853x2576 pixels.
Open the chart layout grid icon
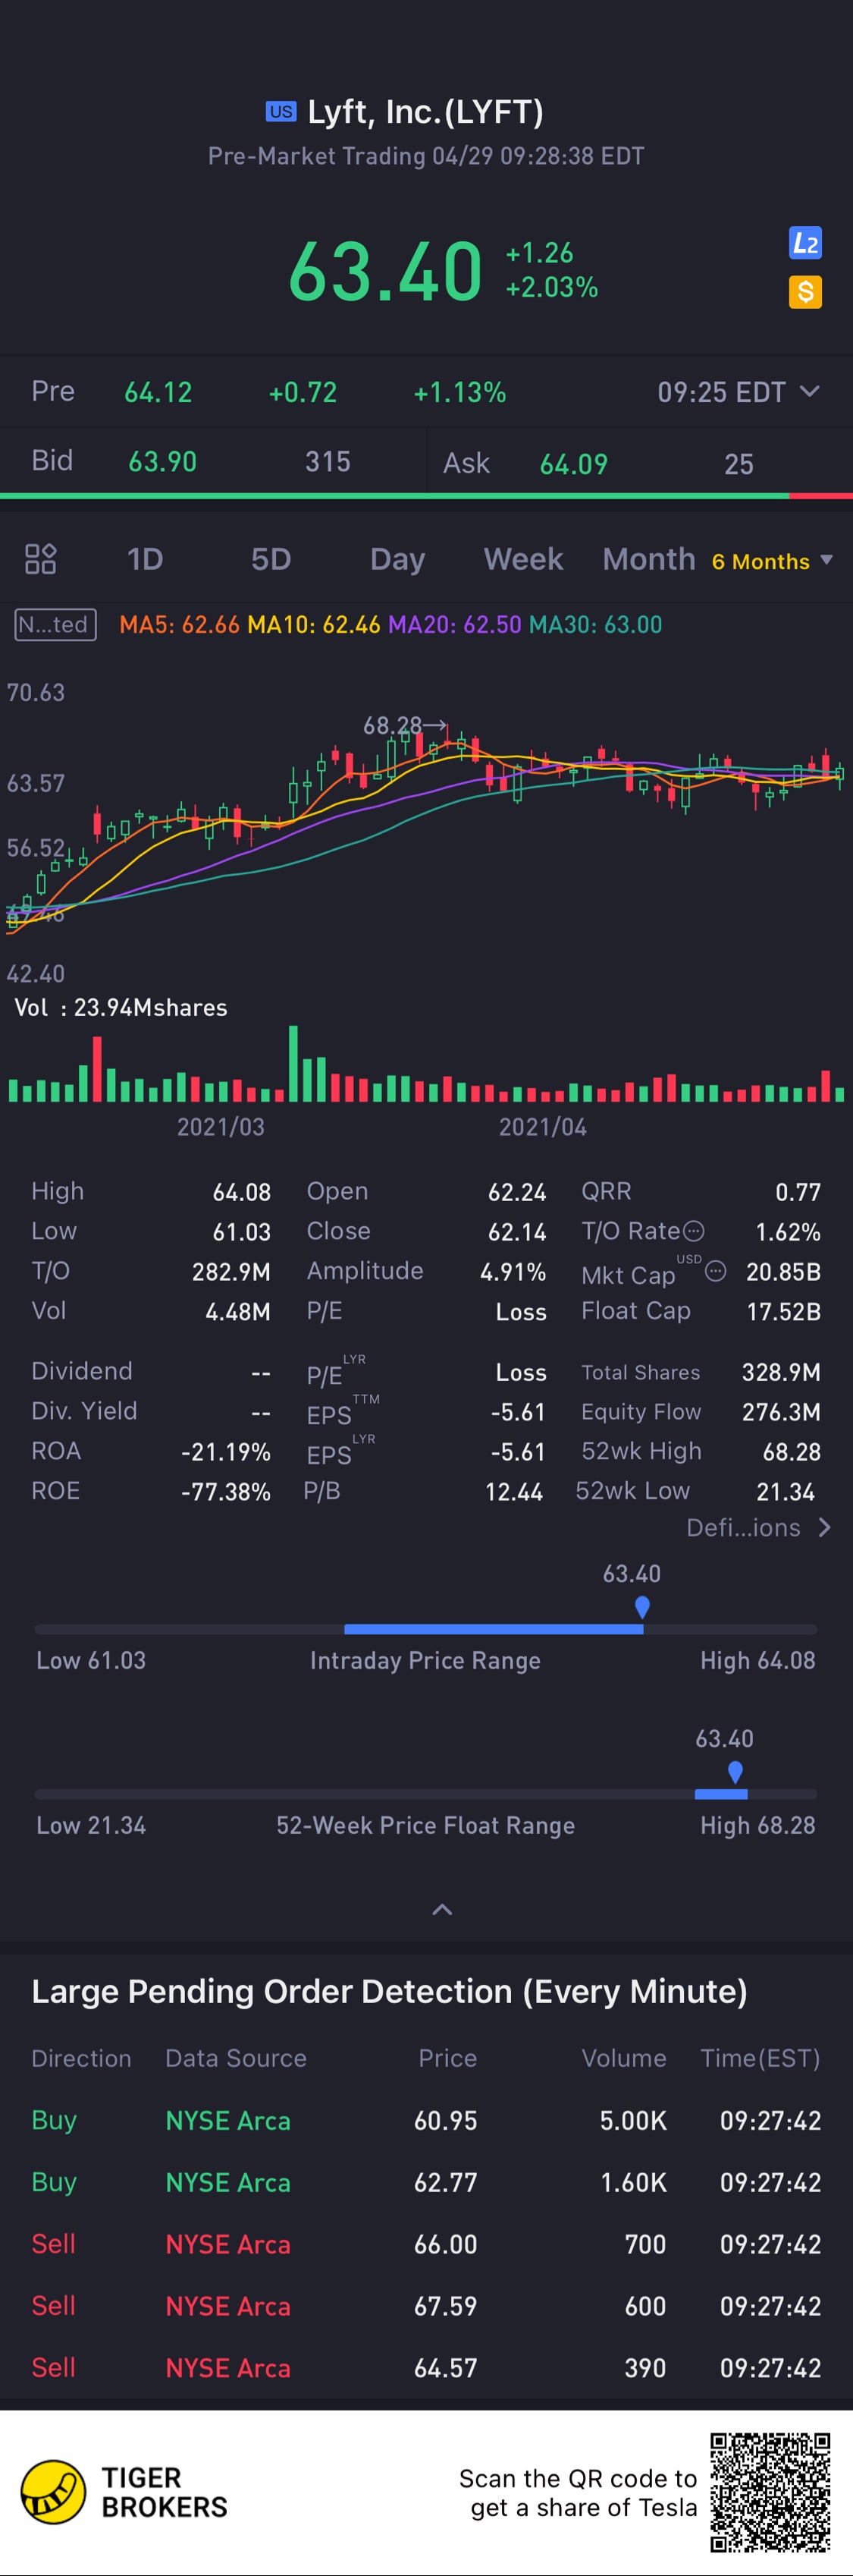coord(41,559)
